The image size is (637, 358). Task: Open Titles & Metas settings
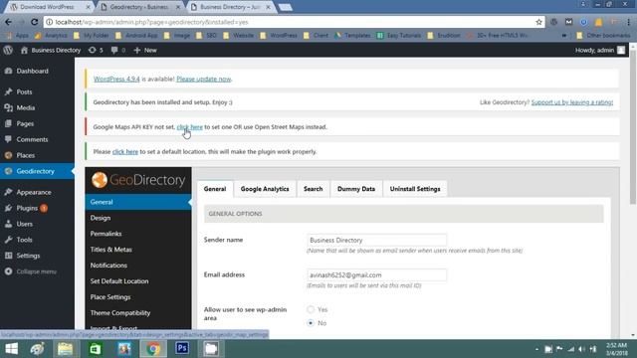coord(138,250)
